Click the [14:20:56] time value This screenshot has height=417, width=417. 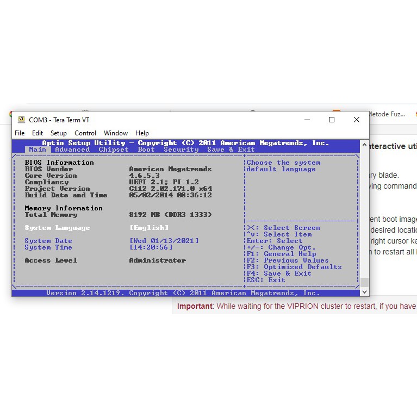click(x=151, y=247)
